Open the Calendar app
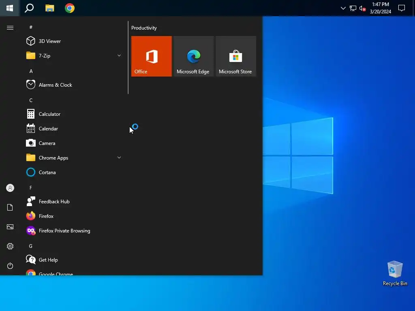The width and height of the screenshot is (415, 311). [x=73, y=128]
